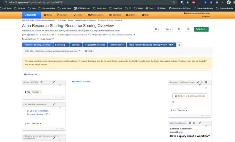The image size is (235, 142).
Task: Remove the Return to Fulfillment Guide box with X
Action: [x=206, y=88]
